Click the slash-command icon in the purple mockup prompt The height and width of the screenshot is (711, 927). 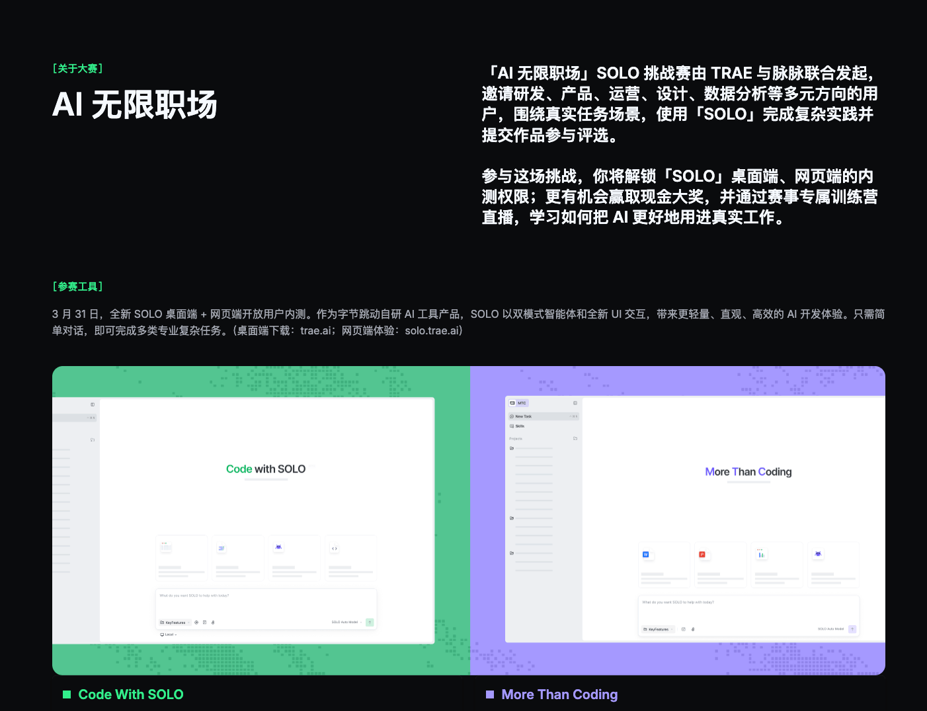coord(683,629)
